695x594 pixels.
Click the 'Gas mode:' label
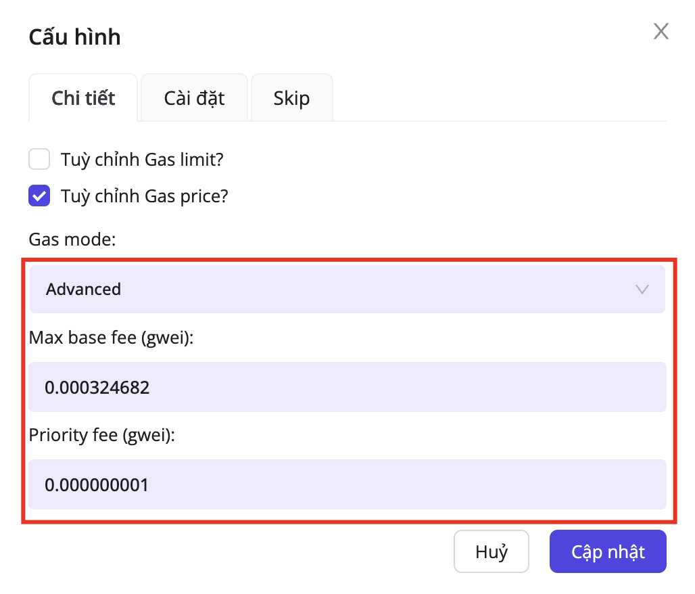72,239
